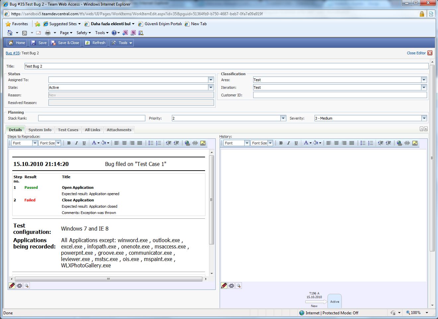Switch to the System Info tab

pyautogui.click(x=40, y=130)
